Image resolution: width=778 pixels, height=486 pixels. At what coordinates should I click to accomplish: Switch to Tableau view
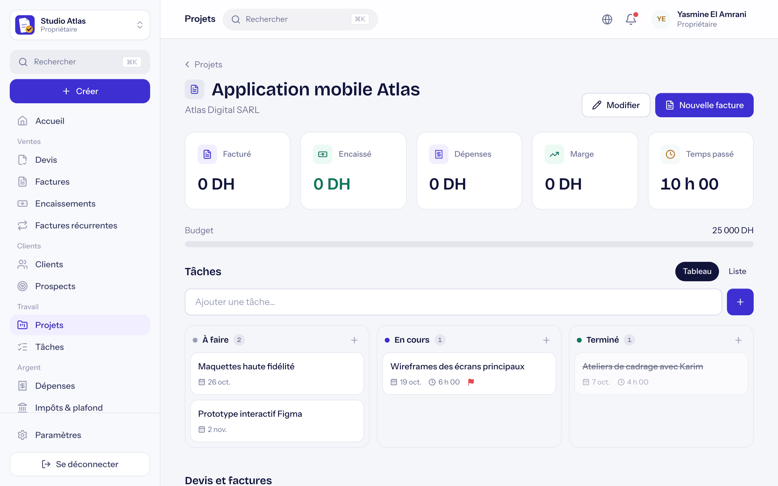point(697,271)
